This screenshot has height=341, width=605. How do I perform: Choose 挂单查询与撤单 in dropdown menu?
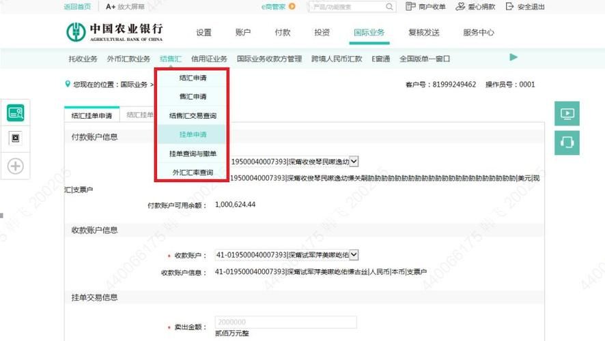(x=192, y=153)
